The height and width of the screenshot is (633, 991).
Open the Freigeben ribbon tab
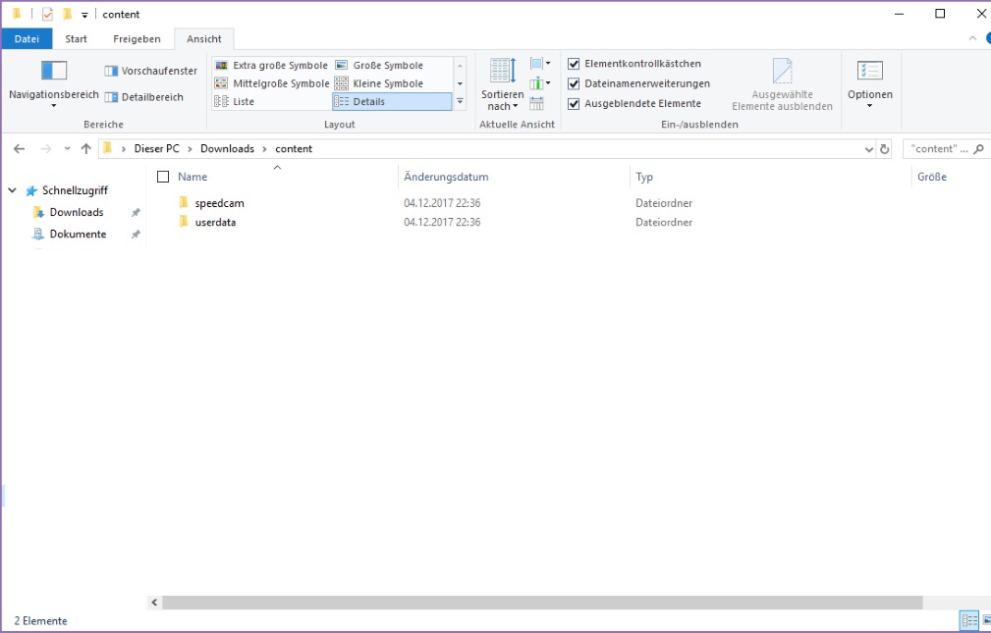(137, 38)
